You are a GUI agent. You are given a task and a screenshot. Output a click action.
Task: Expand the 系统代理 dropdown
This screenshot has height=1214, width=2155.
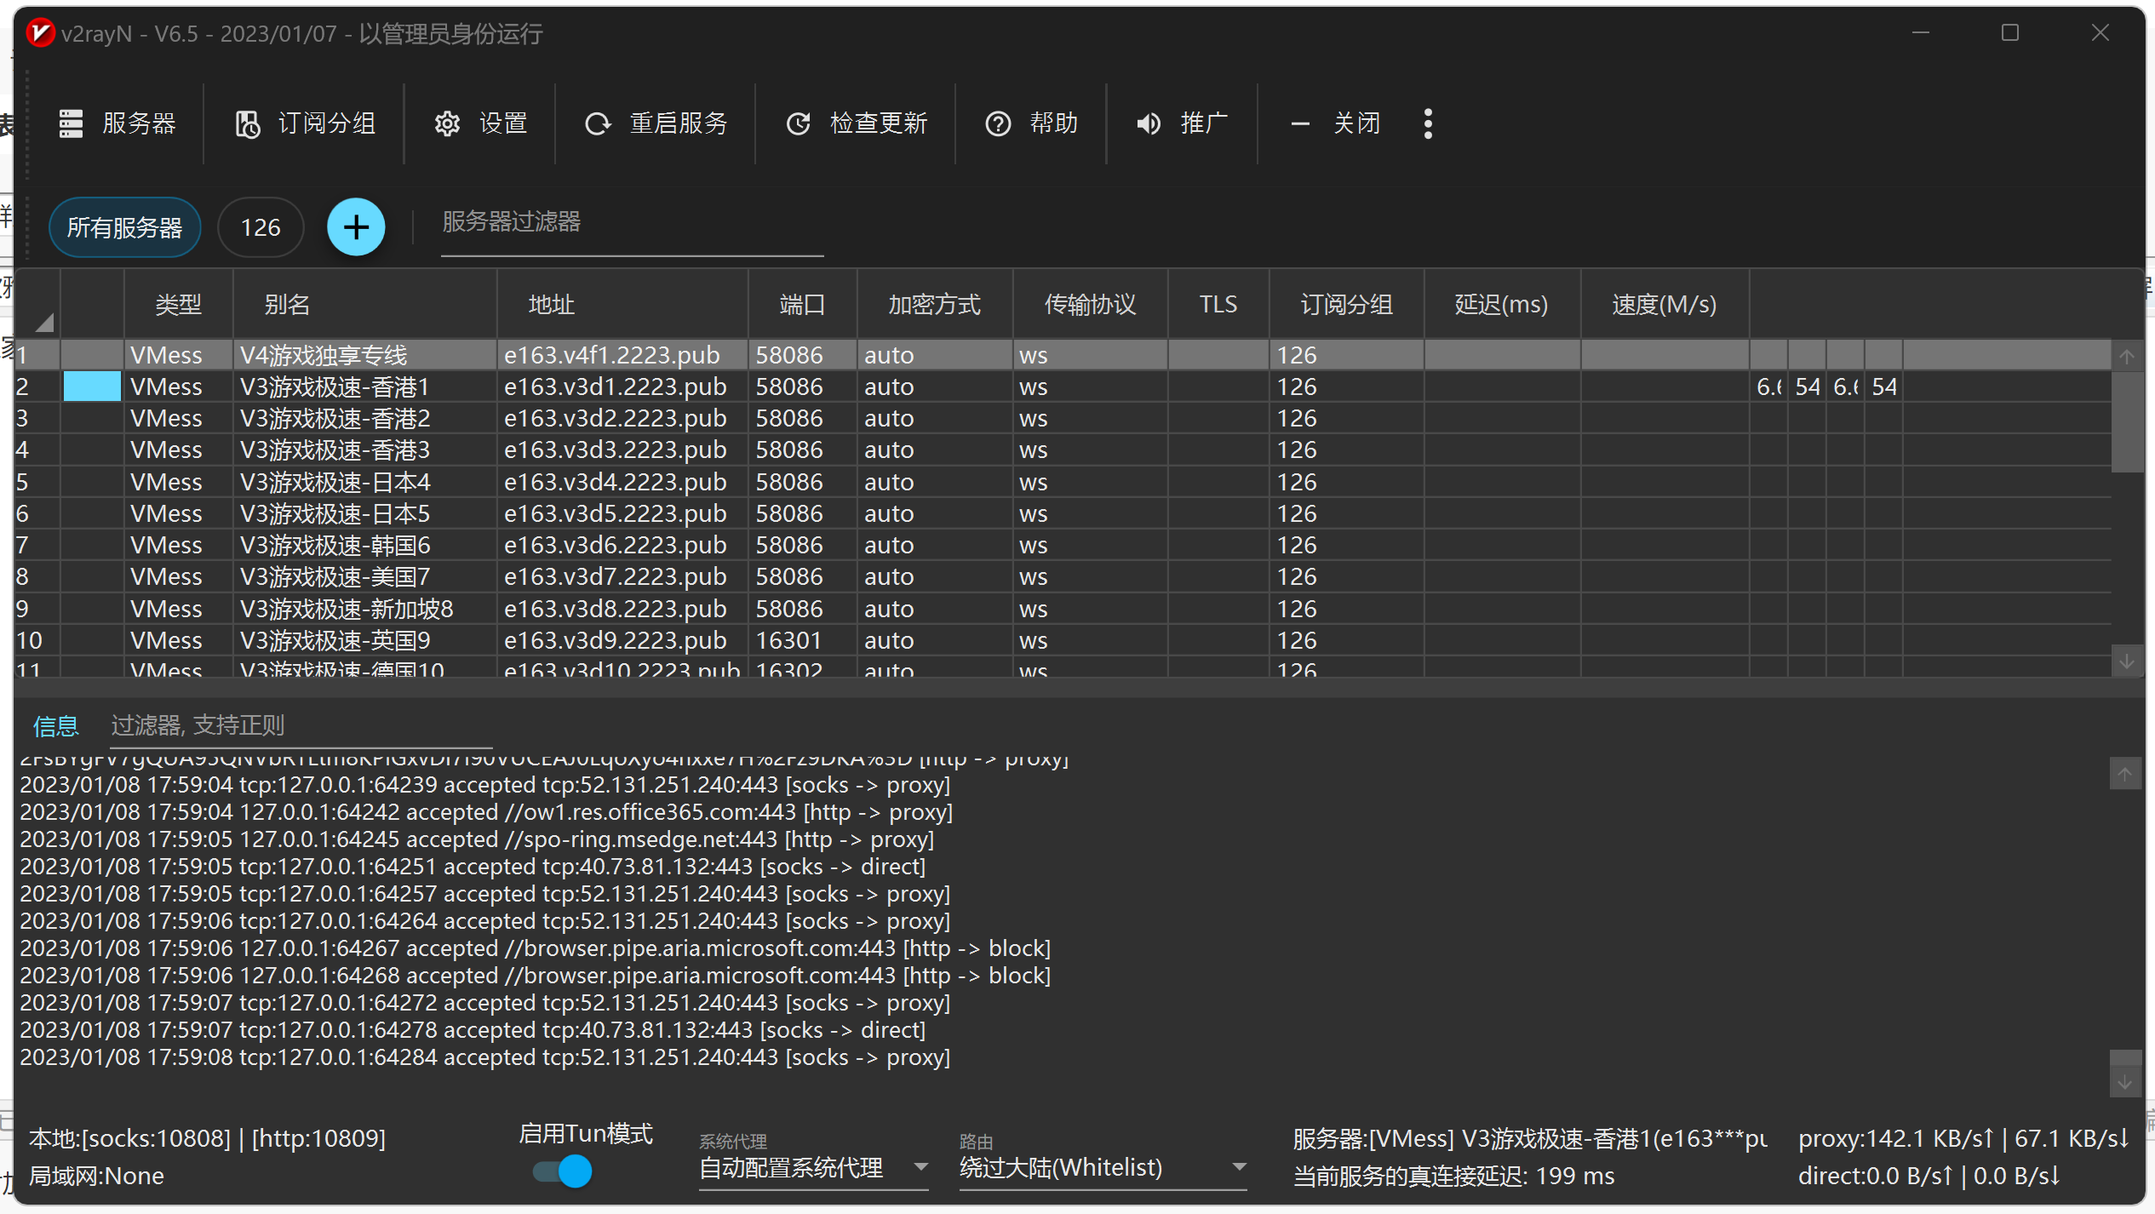920,1166
